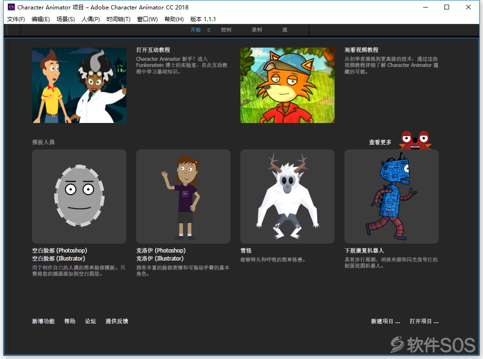This screenshot has width=483, height=359.
Task: Open the workspace menu icon beside 开始
Action: click(x=209, y=30)
